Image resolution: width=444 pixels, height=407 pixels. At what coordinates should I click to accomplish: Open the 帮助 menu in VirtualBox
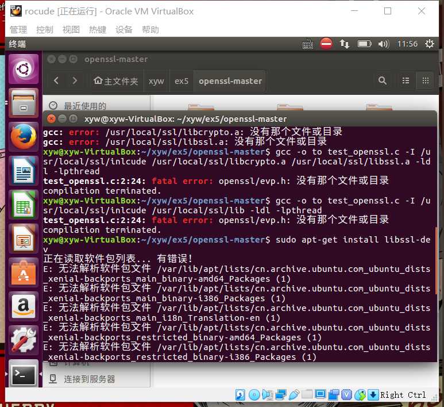[150, 29]
